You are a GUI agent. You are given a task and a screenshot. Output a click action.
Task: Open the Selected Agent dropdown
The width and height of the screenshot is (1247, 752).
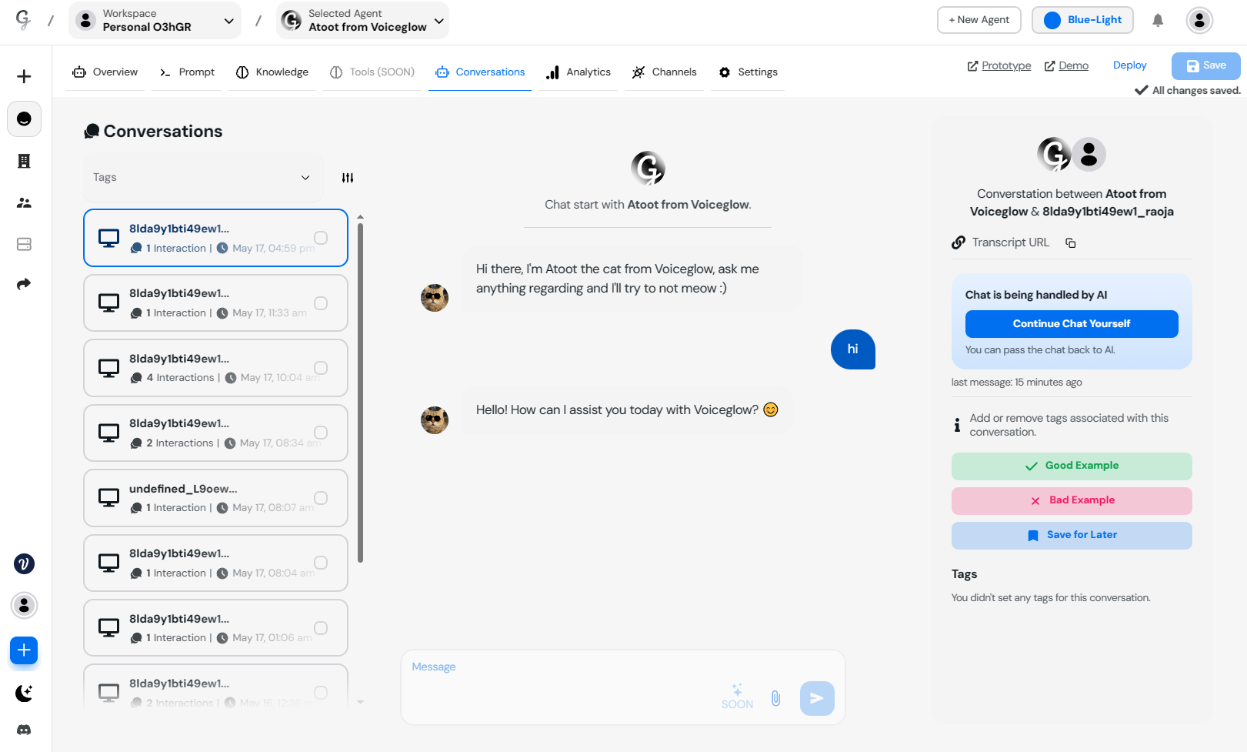tap(362, 20)
